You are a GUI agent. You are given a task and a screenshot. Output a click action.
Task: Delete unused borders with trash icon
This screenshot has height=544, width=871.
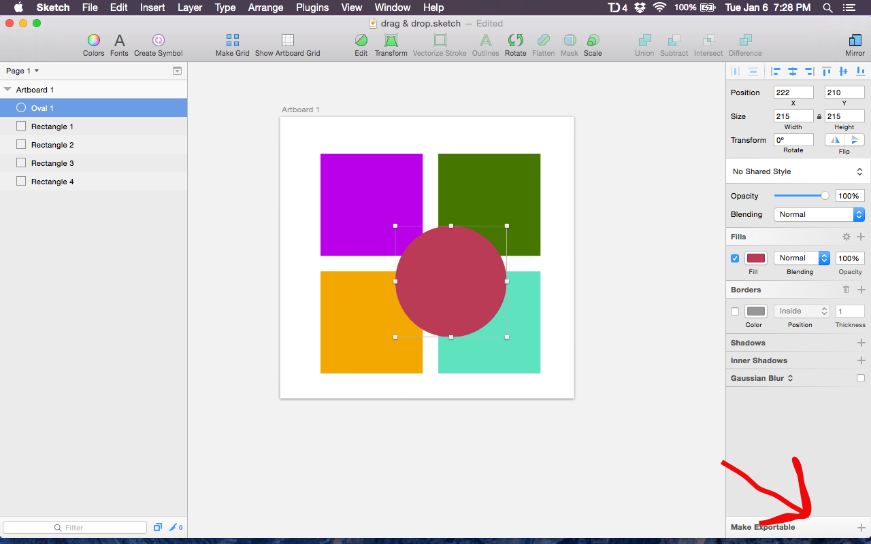847,290
